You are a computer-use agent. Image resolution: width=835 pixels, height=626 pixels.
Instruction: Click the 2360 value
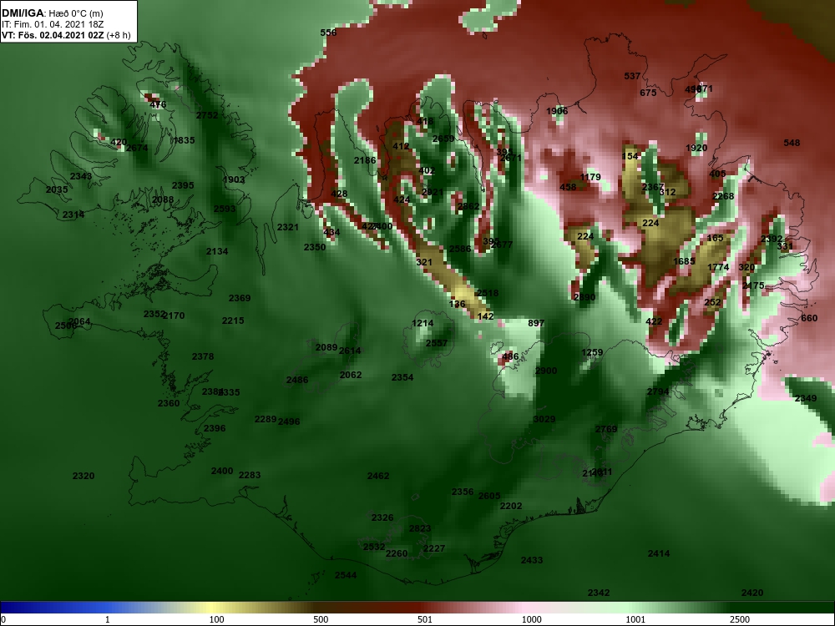coord(169,403)
